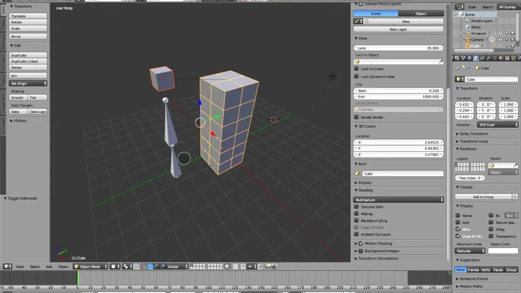Open the Render Layers properties tab icon
521x293 pixels.
click(457, 58)
